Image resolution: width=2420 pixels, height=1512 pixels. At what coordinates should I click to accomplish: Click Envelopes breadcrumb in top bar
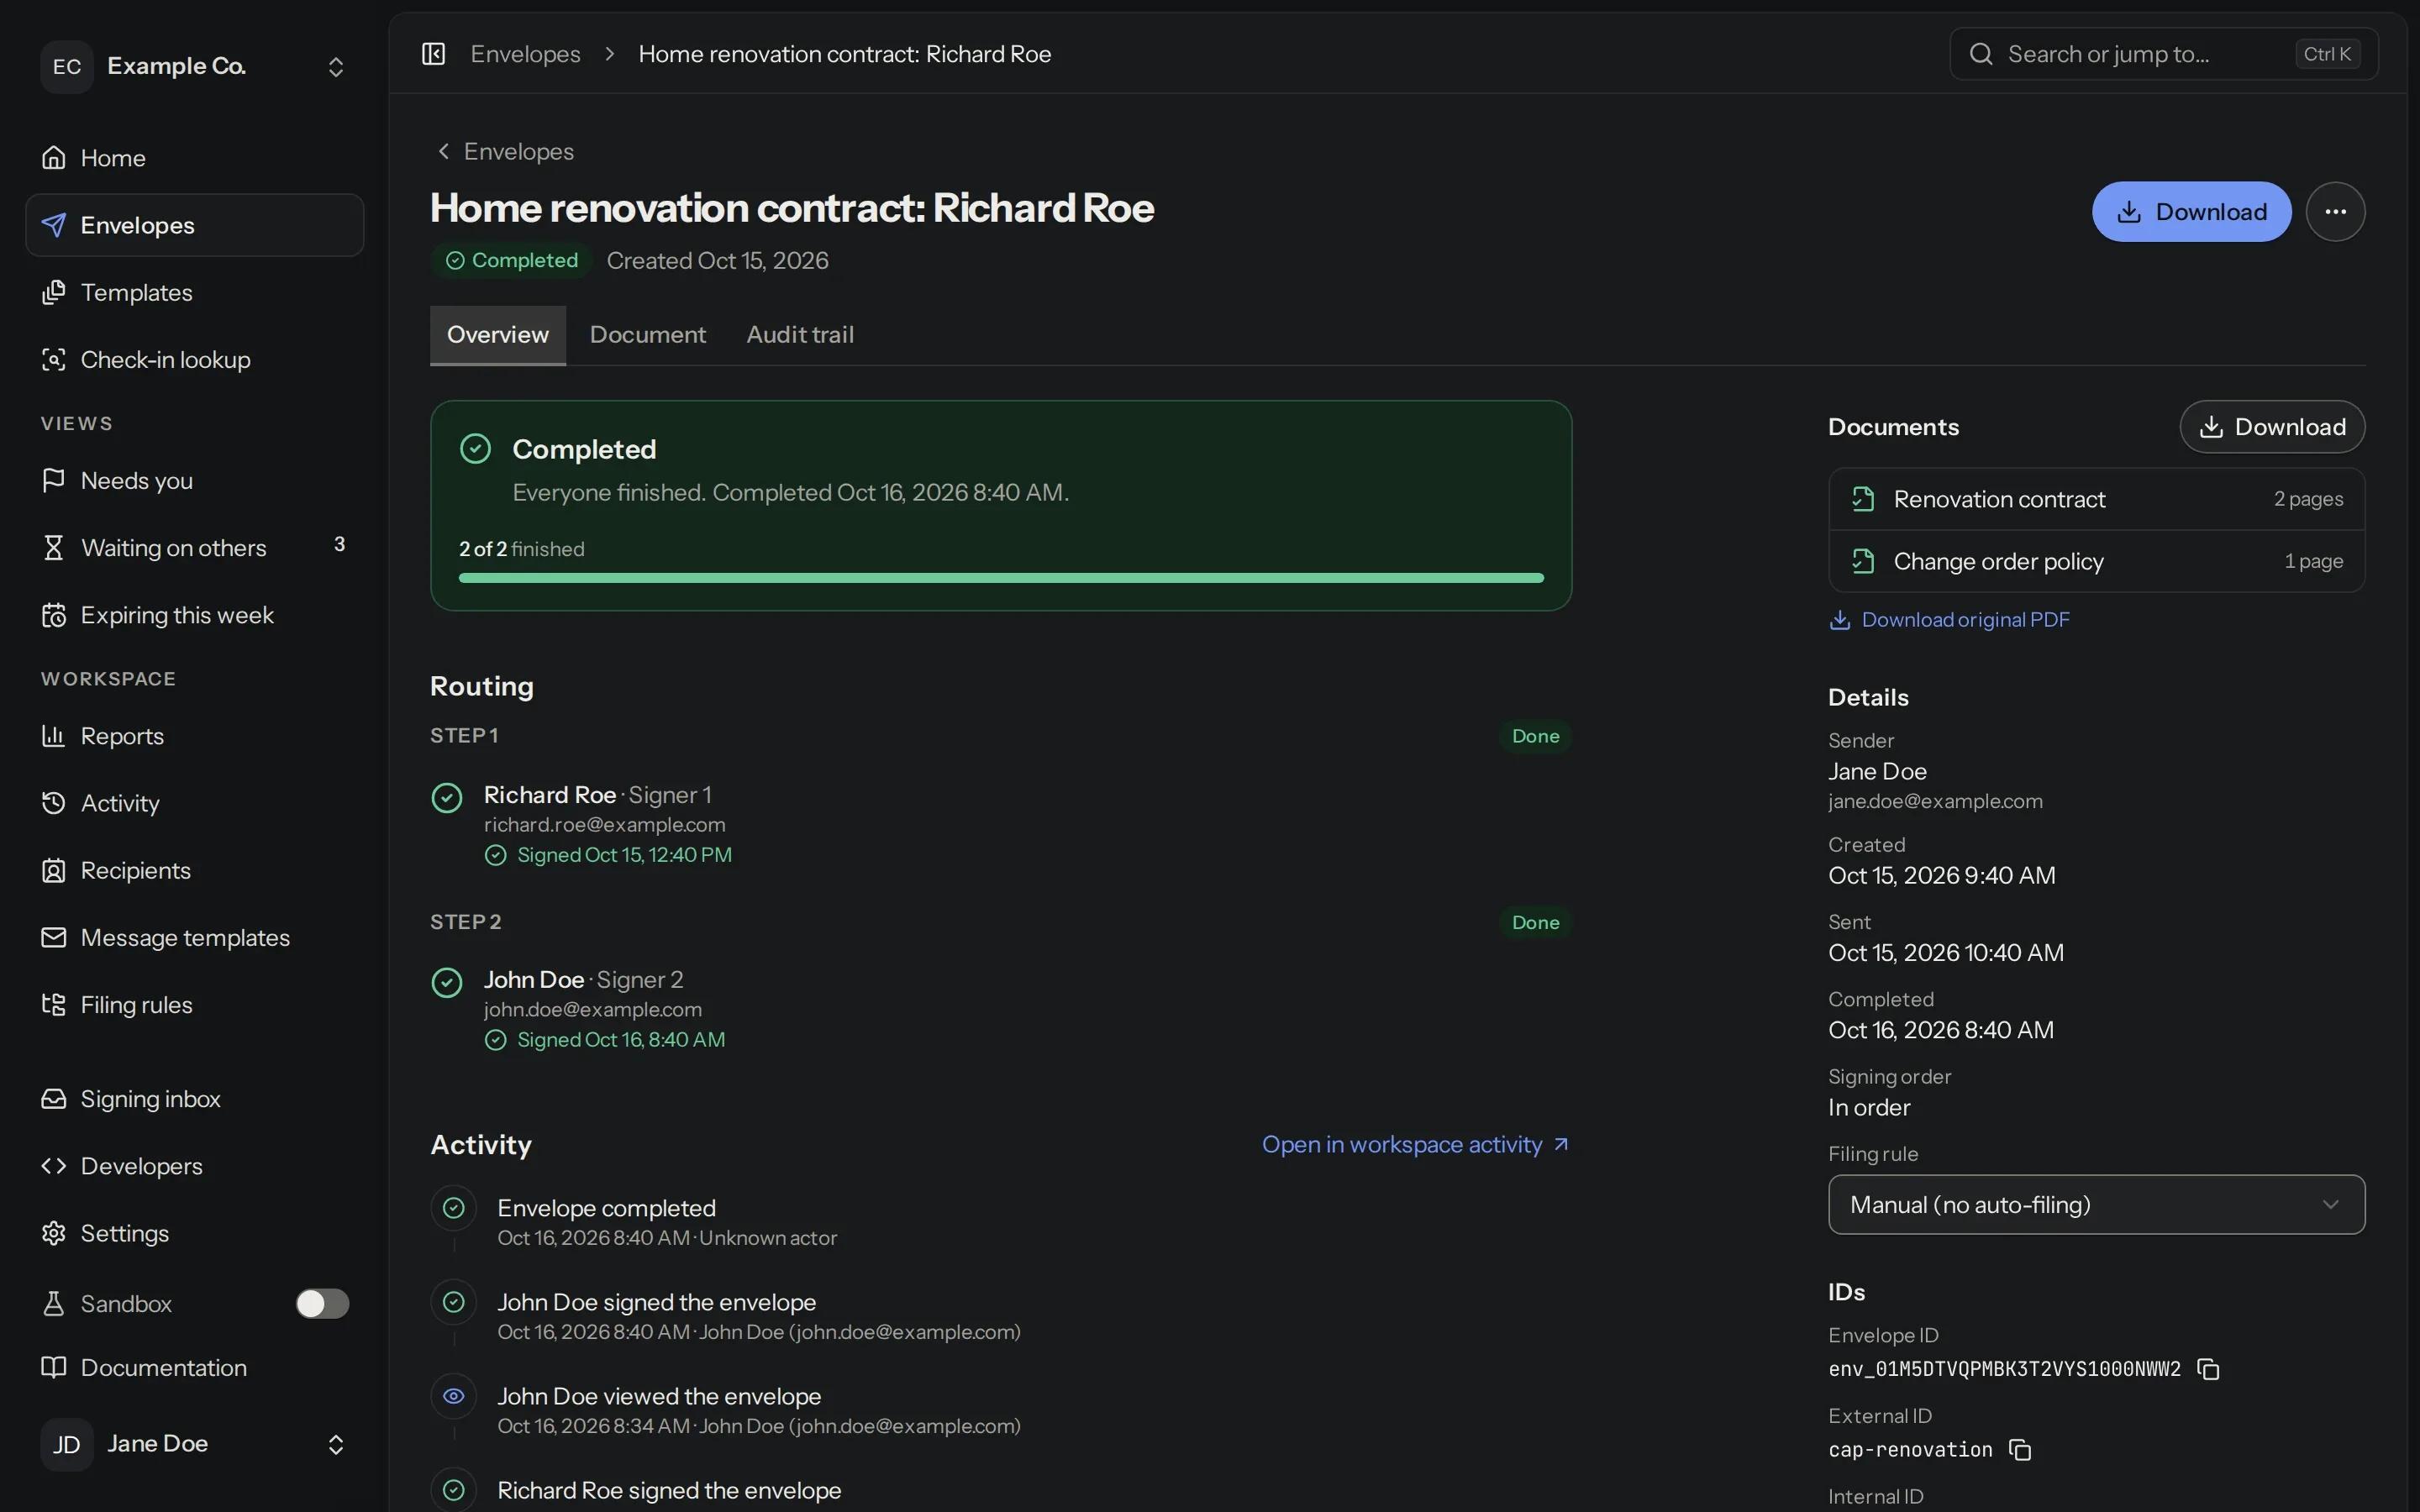click(x=525, y=54)
